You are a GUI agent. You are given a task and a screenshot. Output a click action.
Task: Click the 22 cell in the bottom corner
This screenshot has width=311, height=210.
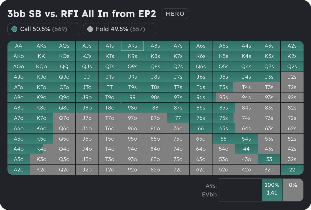pos(292,169)
